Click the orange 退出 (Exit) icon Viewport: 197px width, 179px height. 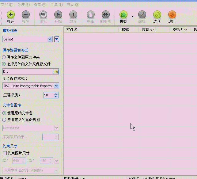click(172, 14)
